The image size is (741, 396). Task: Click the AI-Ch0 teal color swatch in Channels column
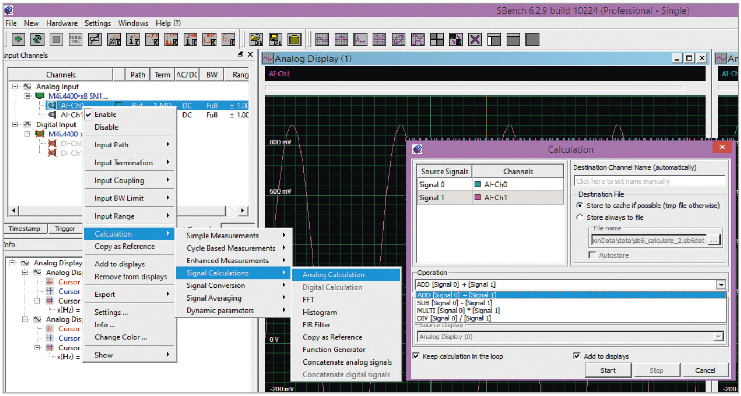(x=478, y=185)
